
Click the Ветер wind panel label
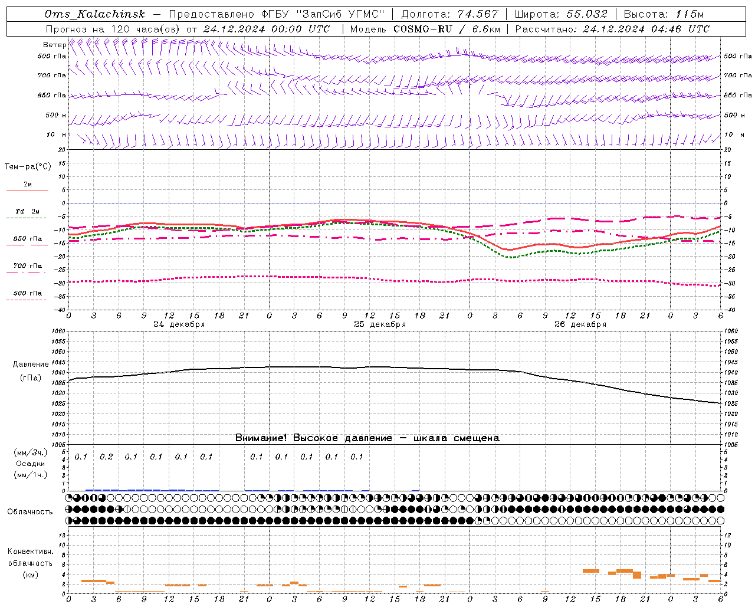click(54, 45)
